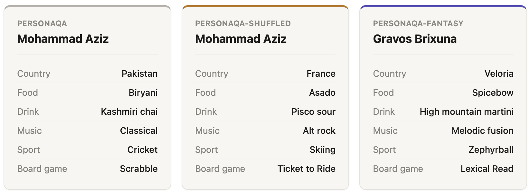This screenshot has height=196, width=530.
Task: Click the Cricket sport value
Action: click(x=142, y=150)
